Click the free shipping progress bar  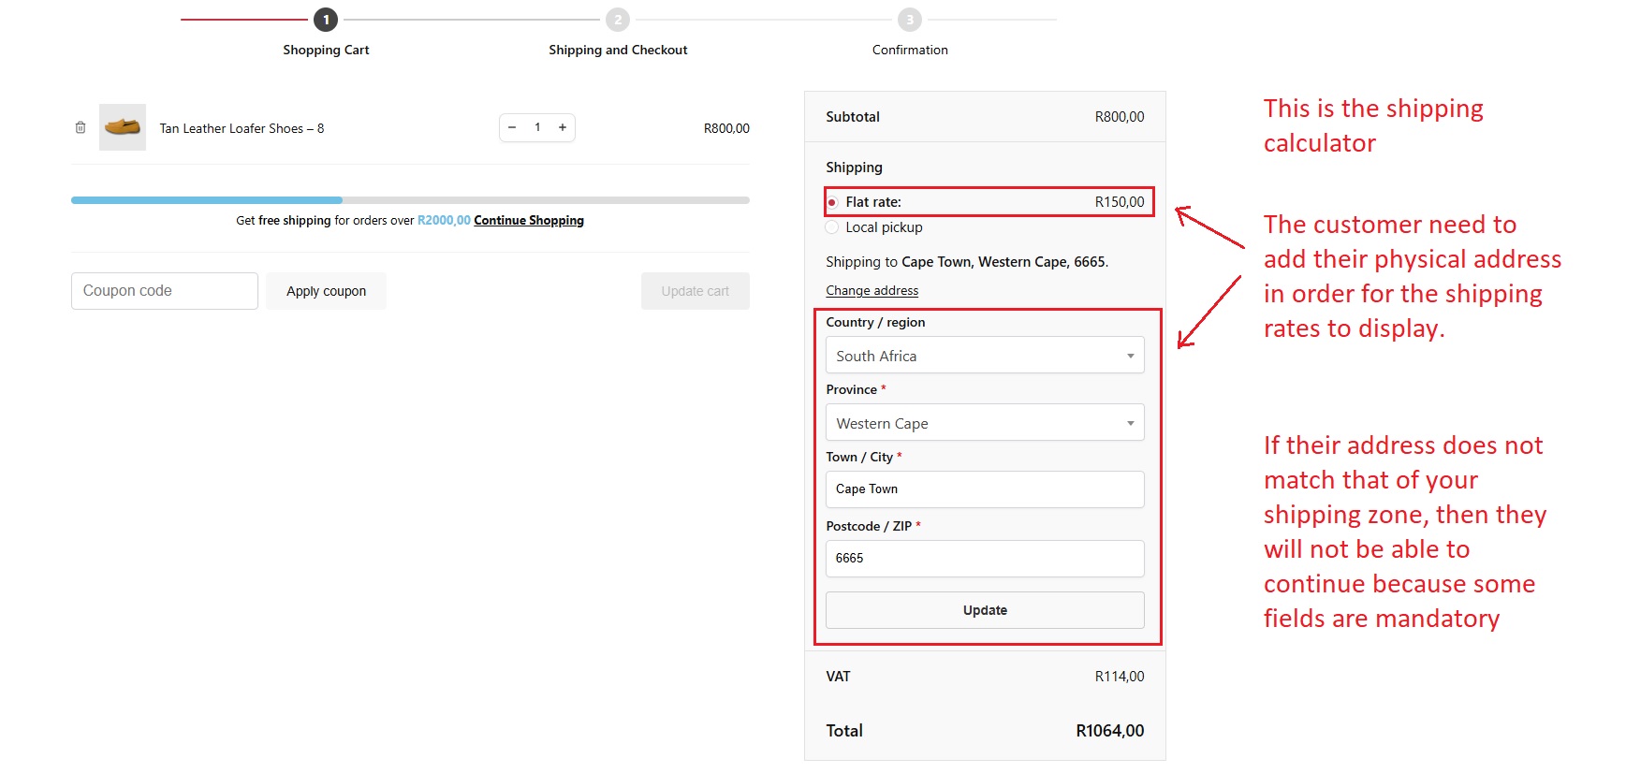[410, 200]
